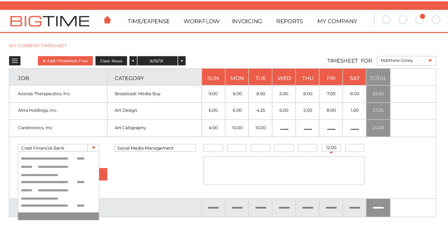The height and width of the screenshot is (225, 448).
Task: Click the Art Design category cell
Action: [x=155, y=110]
